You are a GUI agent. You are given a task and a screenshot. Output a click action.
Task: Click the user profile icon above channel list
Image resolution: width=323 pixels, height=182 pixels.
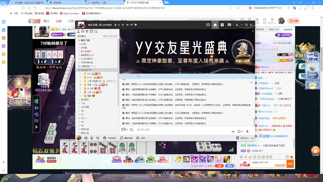(78, 31)
